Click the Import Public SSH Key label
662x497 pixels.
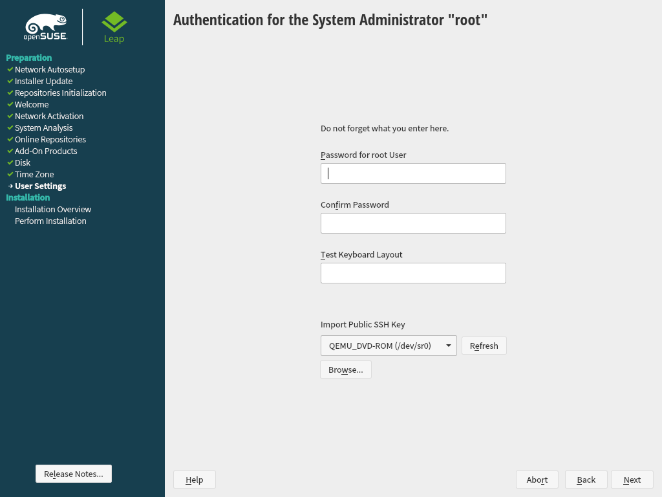(x=363, y=325)
